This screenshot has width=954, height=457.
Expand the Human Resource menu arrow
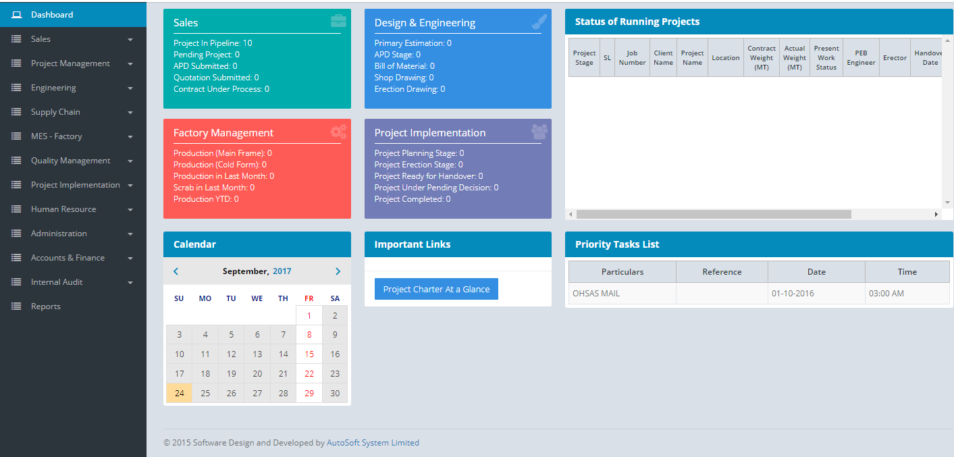[130, 210]
